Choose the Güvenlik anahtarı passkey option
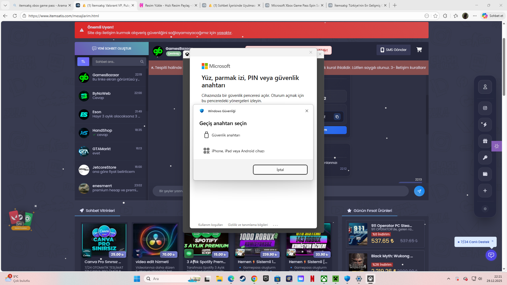Screen dimensions: 507x285 [253, 135]
